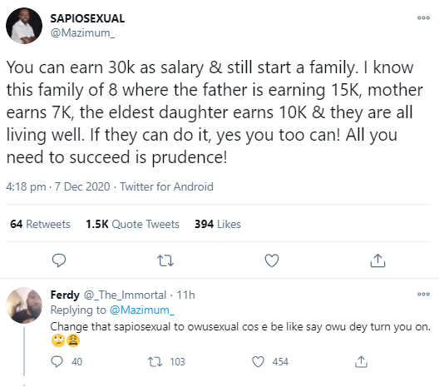This screenshot has height=387, width=439.
Task: View the 1.5K Quote Tweets
Action: click(x=132, y=224)
